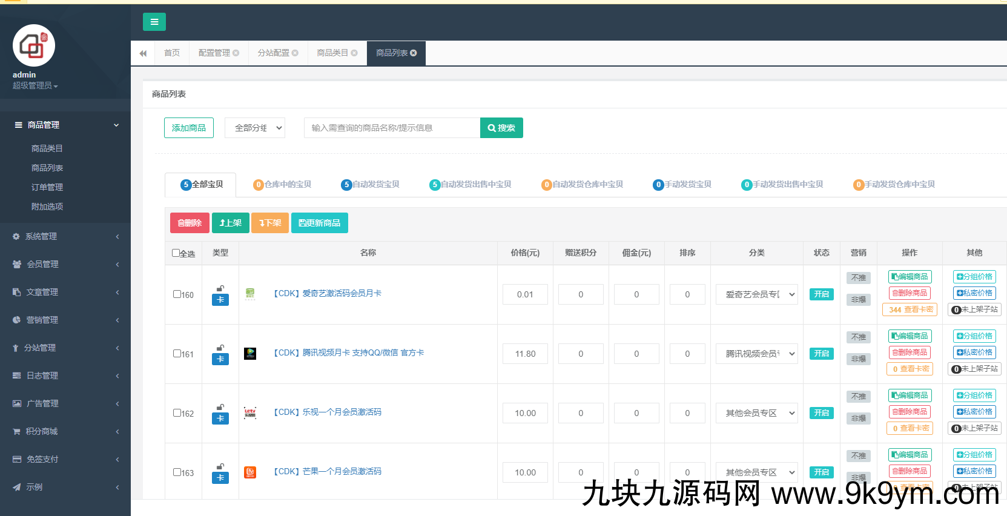Click the price field showing 11.80
1007x516 pixels.
tap(525, 354)
